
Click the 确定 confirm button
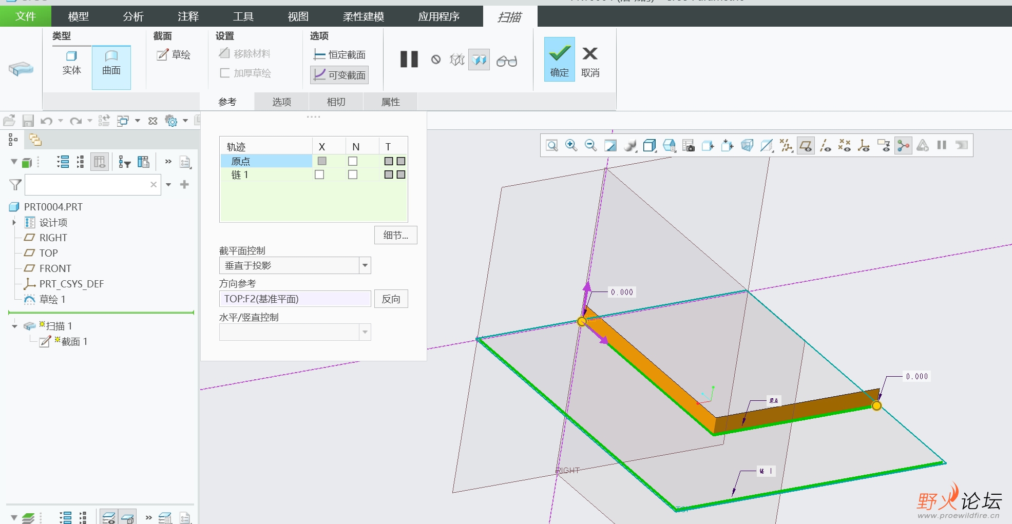560,59
